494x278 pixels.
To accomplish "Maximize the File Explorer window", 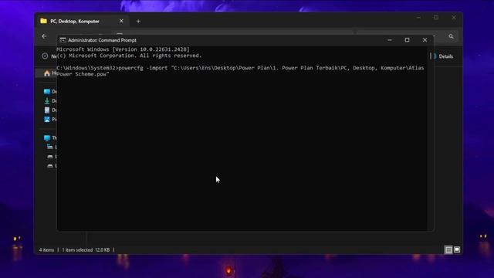I will pyautogui.click(x=436, y=18).
